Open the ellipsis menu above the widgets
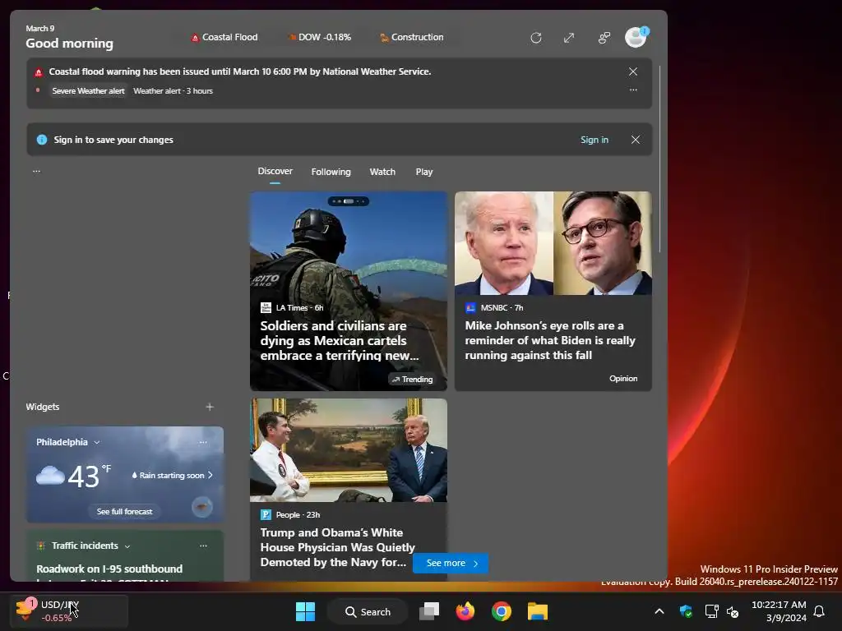 (36, 171)
